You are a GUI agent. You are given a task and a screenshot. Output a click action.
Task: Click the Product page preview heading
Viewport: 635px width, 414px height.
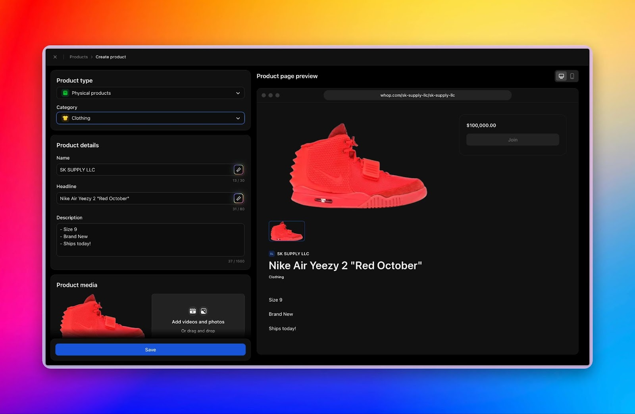tap(287, 76)
